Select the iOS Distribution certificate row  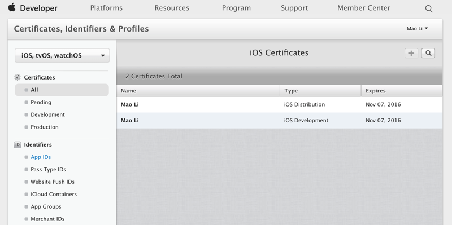(279, 104)
